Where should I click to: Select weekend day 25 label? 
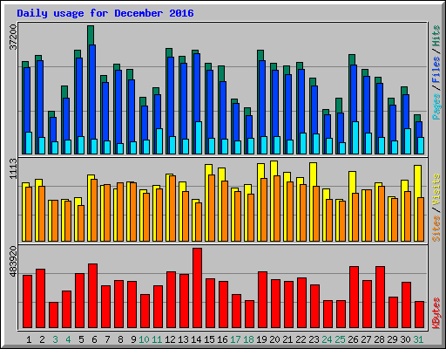(340, 339)
